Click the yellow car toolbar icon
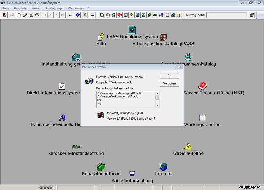Image resolution: width=264 pixels, height=190 pixels. point(37,15)
